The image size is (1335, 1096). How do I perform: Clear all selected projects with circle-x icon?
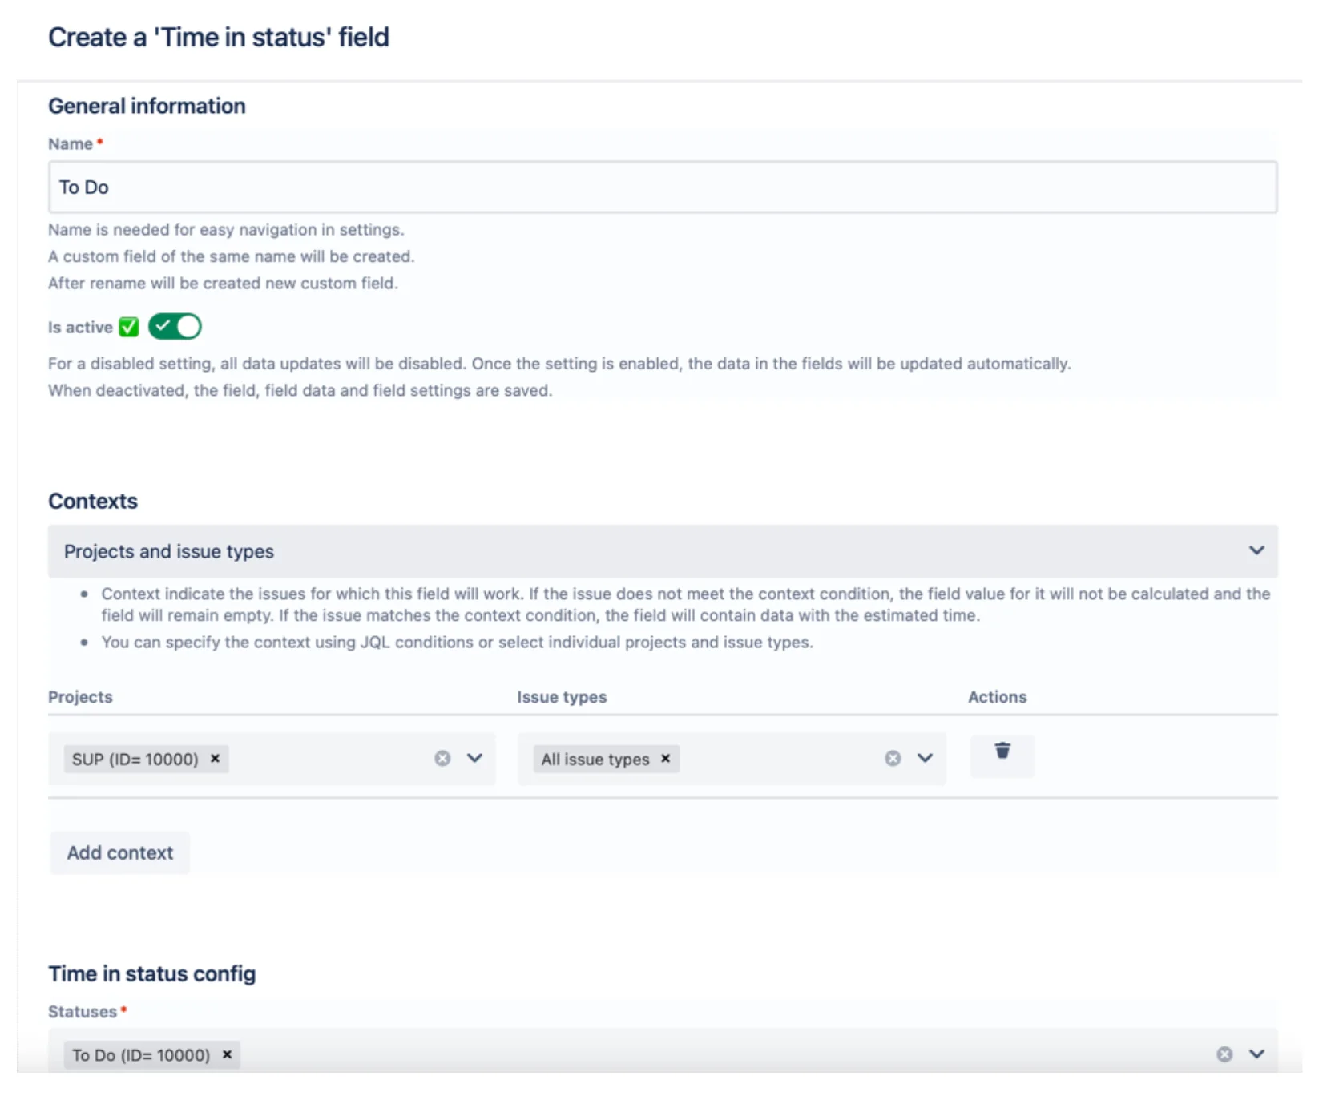(442, 758)
